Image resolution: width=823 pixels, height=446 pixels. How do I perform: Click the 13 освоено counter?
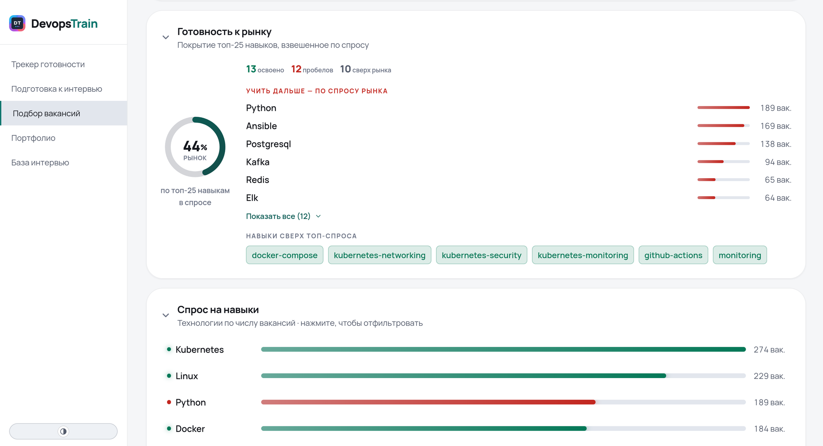(265, 69)
